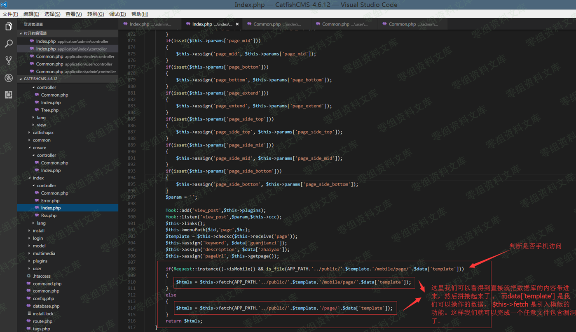The height and width of the screenshot is (332, 576).
Task: Select Rss.php in the explorer tree
Action: pos(49,216)
